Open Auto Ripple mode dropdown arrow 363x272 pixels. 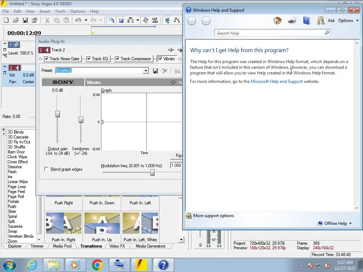[x=138, y=20]
